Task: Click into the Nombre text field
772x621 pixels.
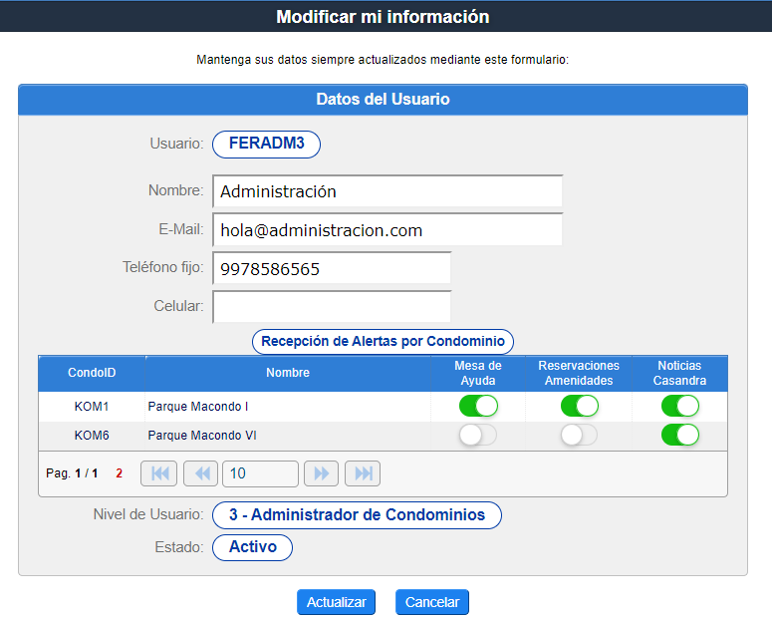Action: click(x=387, y=191)
